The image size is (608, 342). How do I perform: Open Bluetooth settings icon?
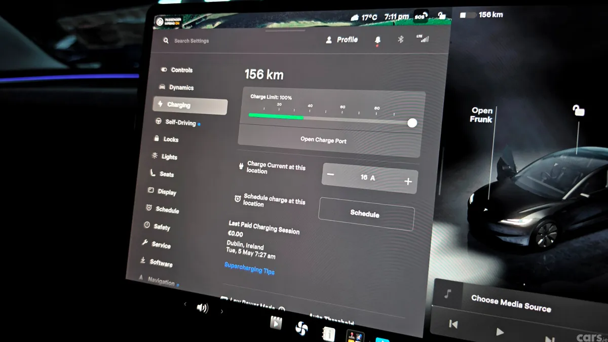[400, 40]
